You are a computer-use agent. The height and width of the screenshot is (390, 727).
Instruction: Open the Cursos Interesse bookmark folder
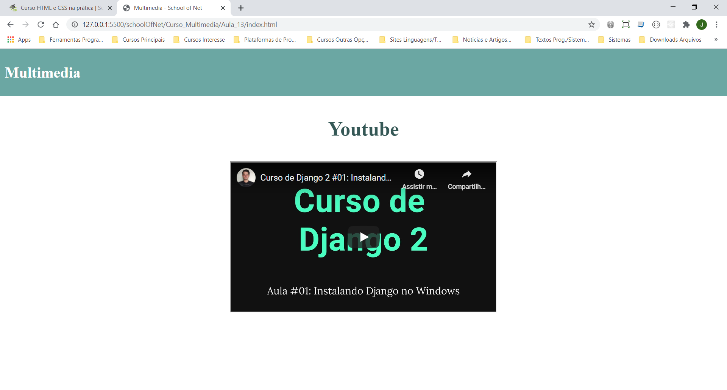(x=199, y=40)
